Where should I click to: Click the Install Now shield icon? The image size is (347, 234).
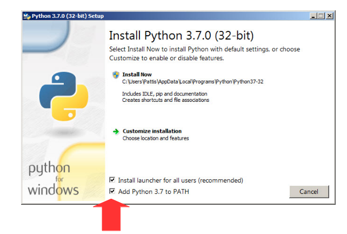click(x=116, y=75)
